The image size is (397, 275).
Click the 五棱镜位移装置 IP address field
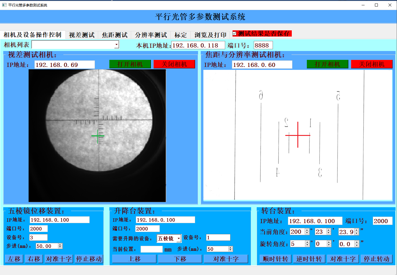[x=60, y=220]
